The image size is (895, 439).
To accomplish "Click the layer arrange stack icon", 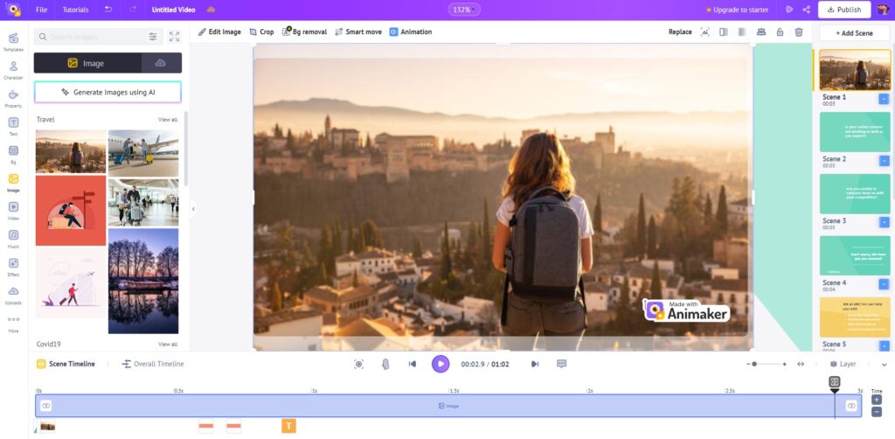I will (761, 32).
